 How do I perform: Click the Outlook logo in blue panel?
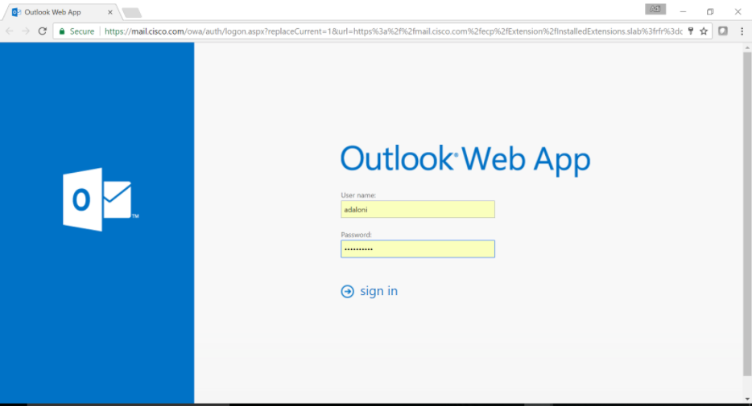[x=100, y=199]
